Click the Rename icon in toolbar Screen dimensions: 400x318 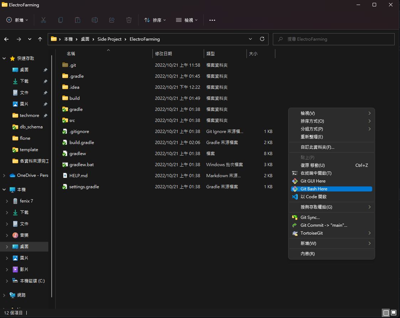[95, 20]
